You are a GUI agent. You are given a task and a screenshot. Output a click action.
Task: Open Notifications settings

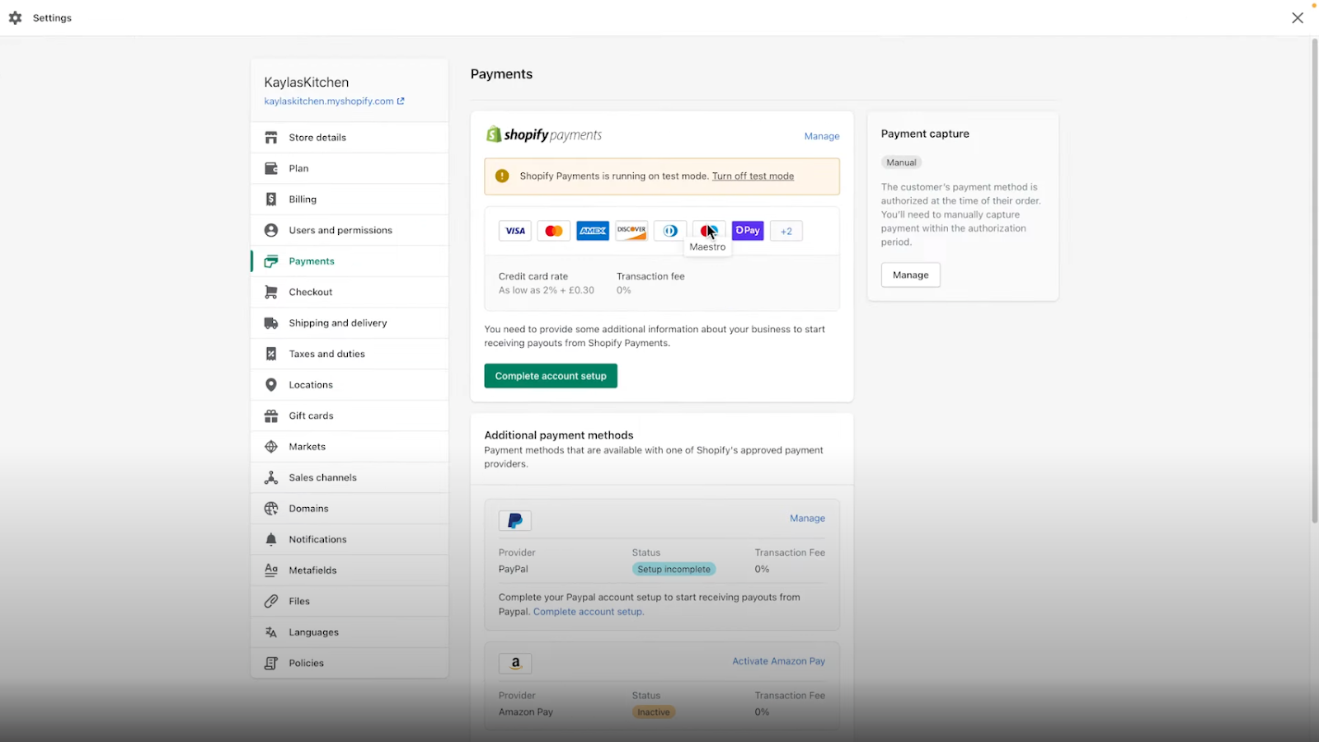pos(350,539)
